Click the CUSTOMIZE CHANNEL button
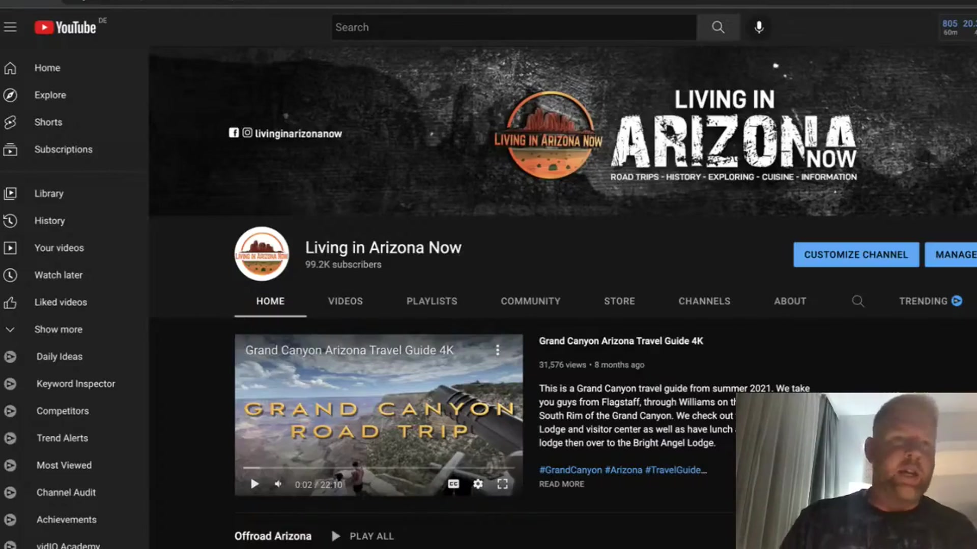This screenshot has height=549, width=977. 856,255
